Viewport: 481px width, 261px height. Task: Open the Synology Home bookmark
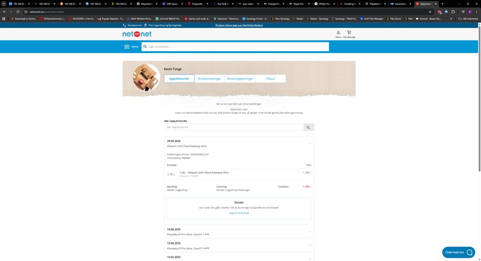(255, 18)
